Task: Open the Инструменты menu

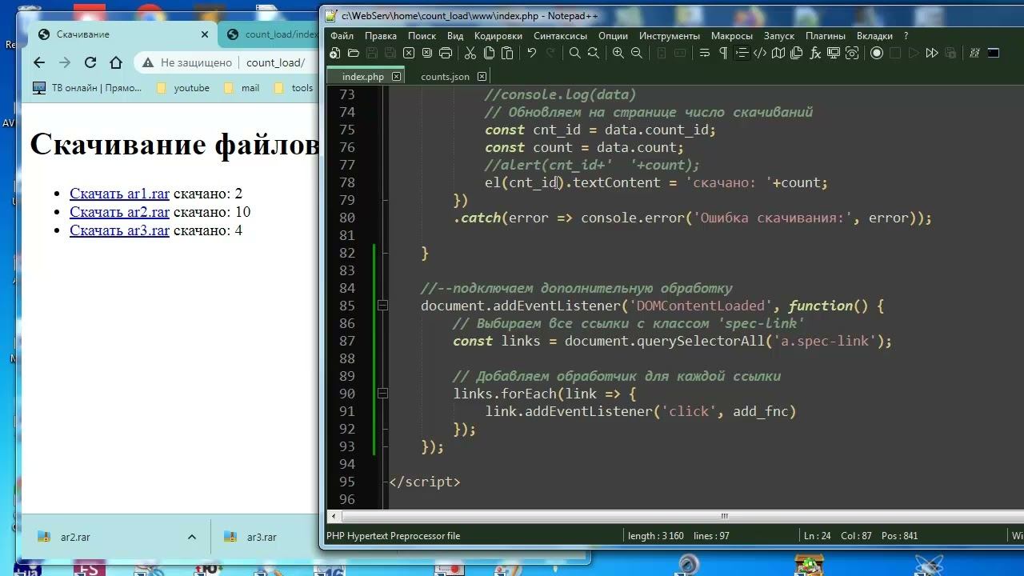Action: click(670, 35)
